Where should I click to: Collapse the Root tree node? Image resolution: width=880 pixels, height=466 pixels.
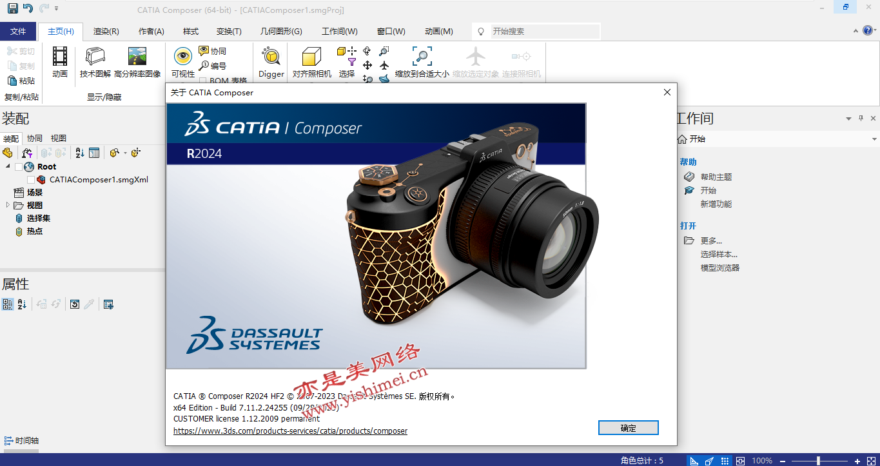(x=8, y=166)
